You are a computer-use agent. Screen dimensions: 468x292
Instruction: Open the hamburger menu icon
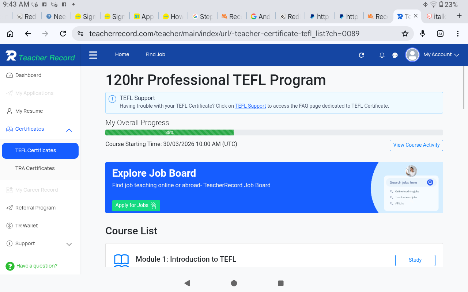93,55
